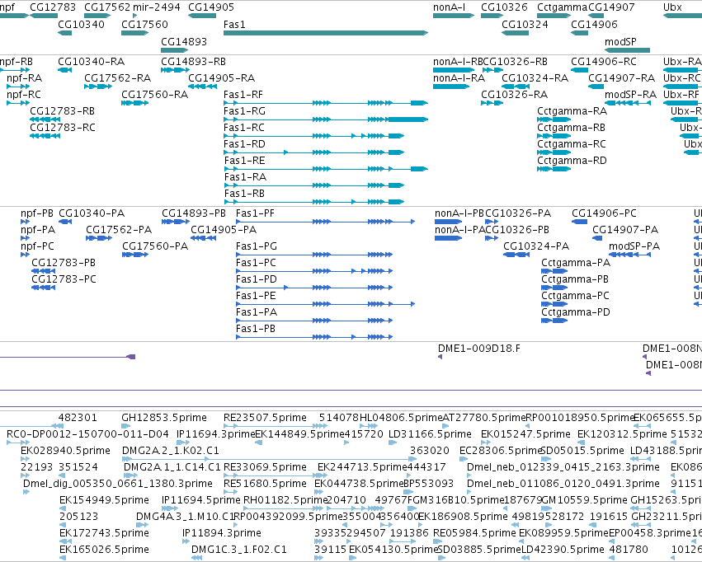Viewport: 702px width, 562px height.
Task: Click the CG10324 gene label
Action: click(525, 24)
